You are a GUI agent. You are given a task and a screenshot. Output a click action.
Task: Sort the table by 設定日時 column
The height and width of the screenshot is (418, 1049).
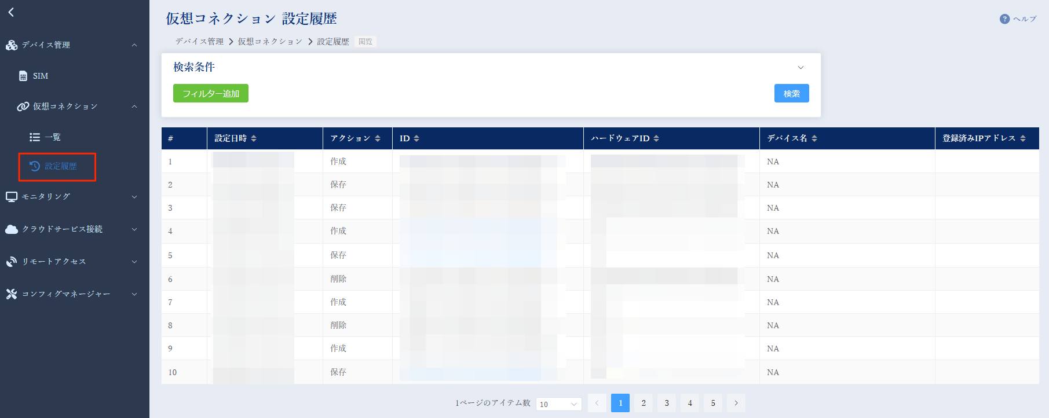click(x=254, y=138)
